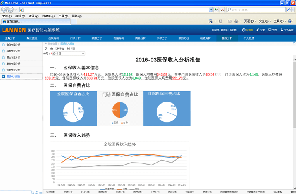Open the 编辑 menu
The height and width of the screenshot is (194, 296).
[x=20, y=16]
